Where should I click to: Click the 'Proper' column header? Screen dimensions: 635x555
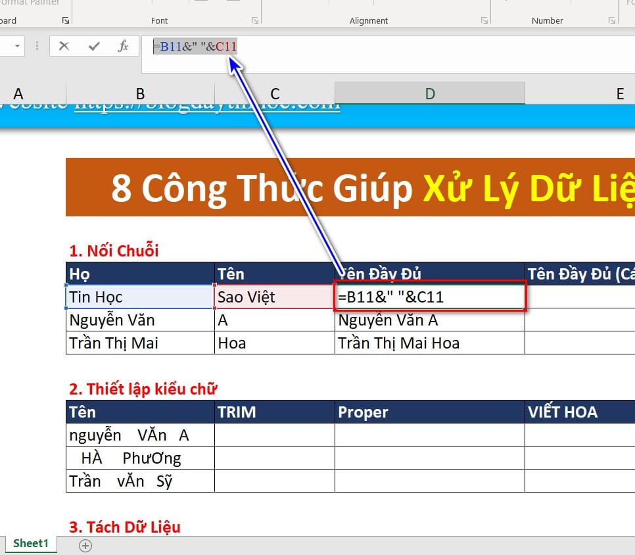point(430,412)
